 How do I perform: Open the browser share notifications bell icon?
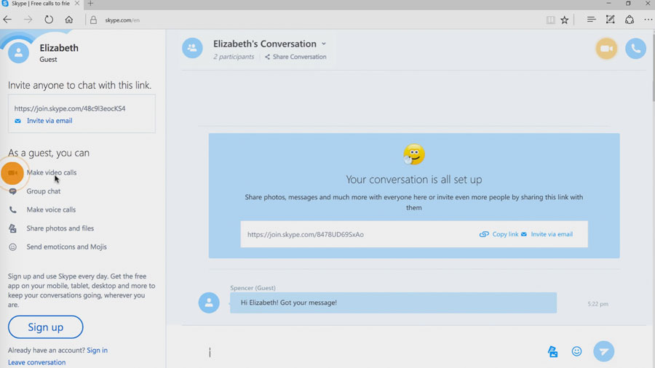[630, 20]
